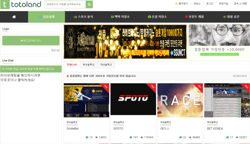Click the SPOTO title text
The image size is (250, 144).
(x=118, y=128)
